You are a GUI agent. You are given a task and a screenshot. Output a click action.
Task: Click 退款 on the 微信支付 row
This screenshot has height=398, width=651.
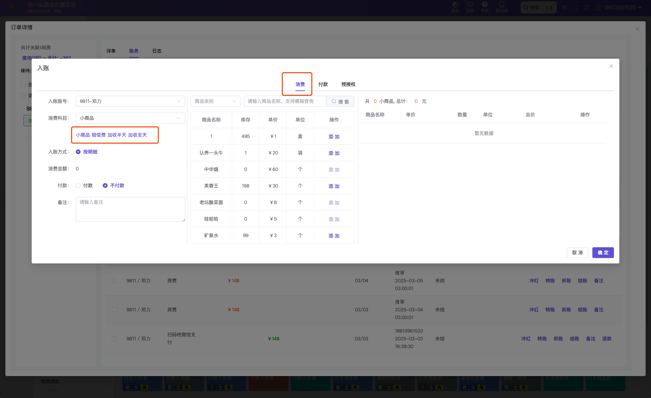[607, 339]
